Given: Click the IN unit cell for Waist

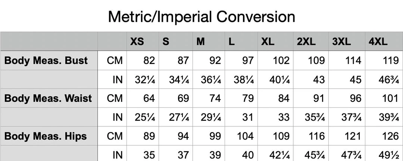Looking at the screenshot, I should 117,117.
